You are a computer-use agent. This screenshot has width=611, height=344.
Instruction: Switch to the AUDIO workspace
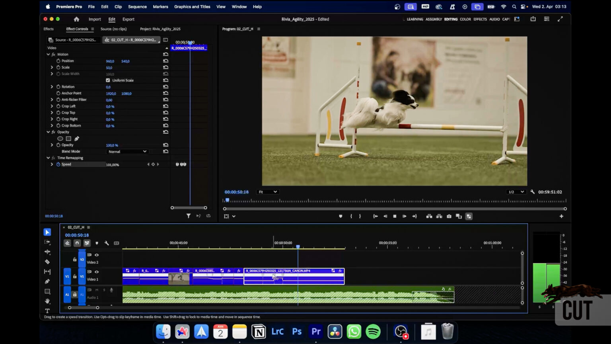494,19
